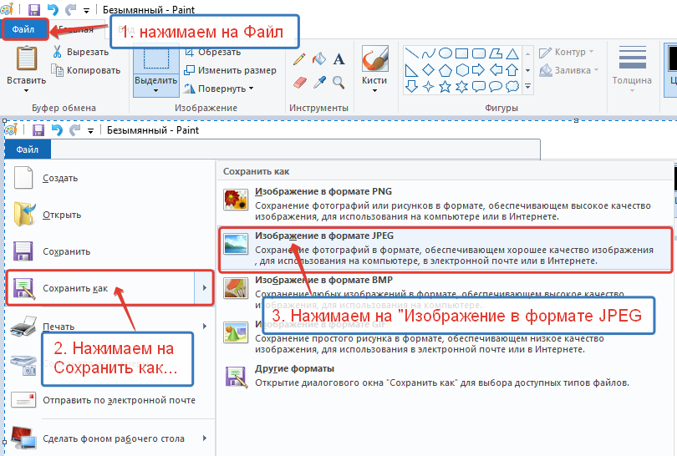Click Копировать command

85,70
